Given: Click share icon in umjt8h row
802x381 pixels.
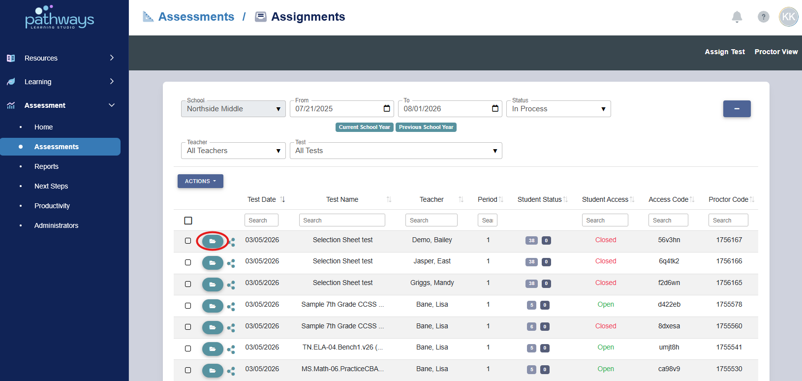Looking at the screenshot, I should 231,349.
